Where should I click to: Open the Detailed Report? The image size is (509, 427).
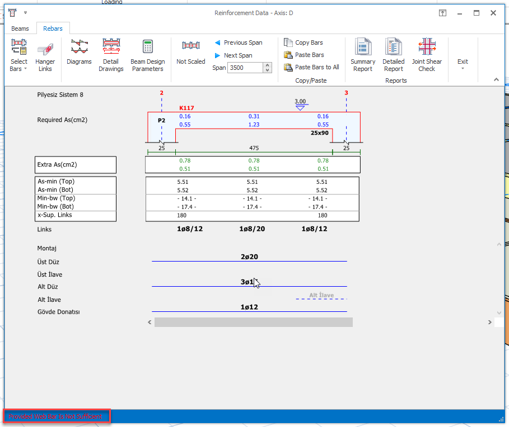tap(393, 53)
